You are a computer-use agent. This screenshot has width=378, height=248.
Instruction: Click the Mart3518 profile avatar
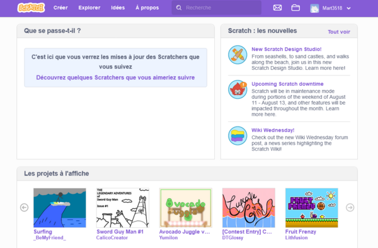314,8
